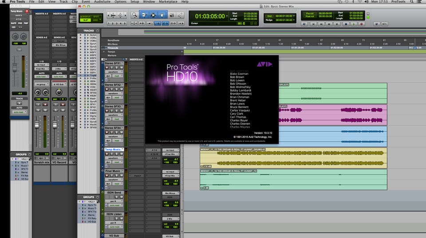Click the Fast Forward transport button
This screenshot has height=238, width=426.
tap(329, 24)
